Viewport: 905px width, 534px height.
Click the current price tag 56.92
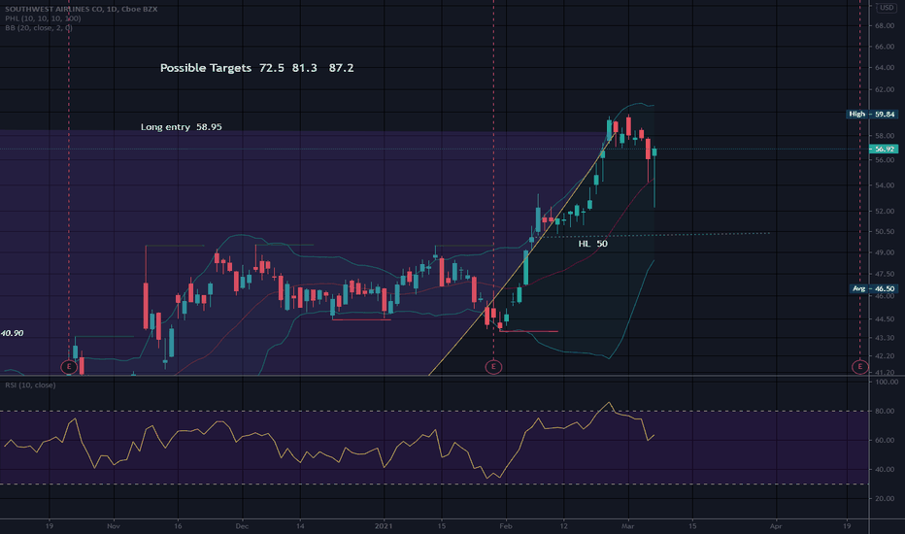[884, 149]
